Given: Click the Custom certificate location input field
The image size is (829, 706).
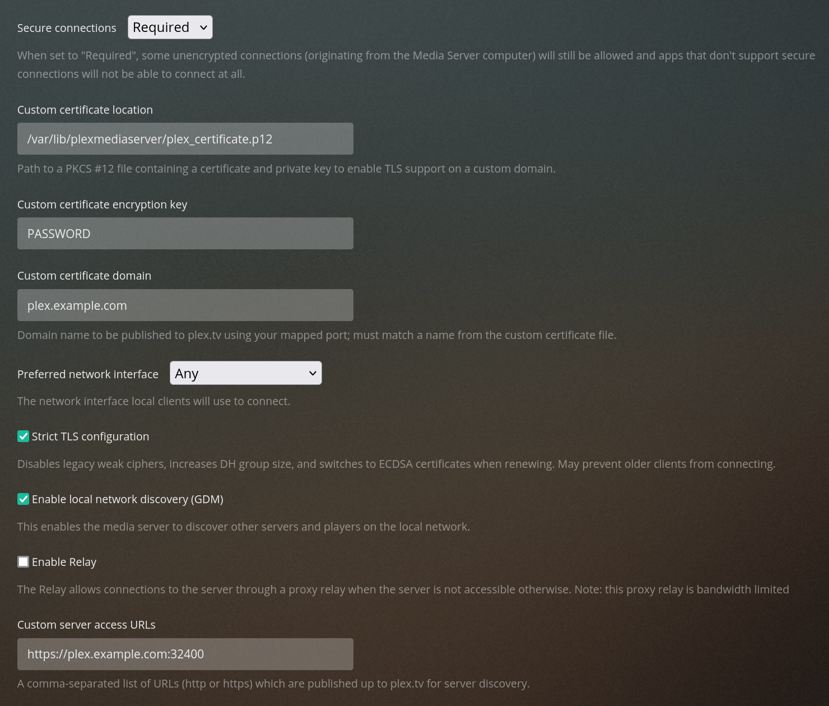Looking at the screenshot, I should tap(185, 138).
